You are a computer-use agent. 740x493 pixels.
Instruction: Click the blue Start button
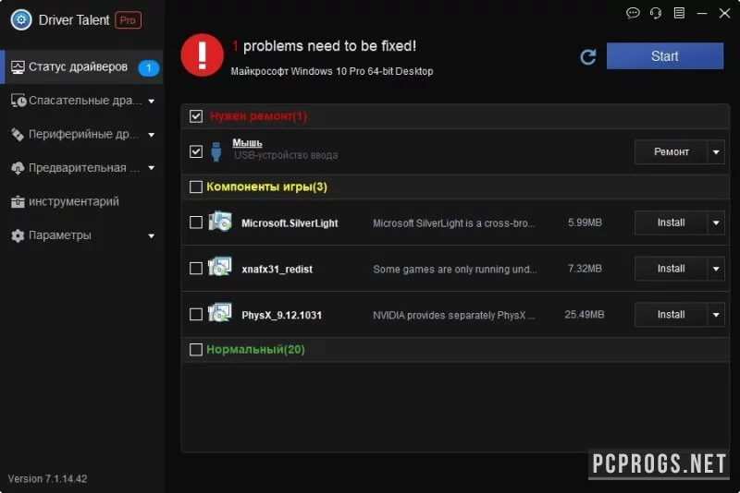(664, 56)
